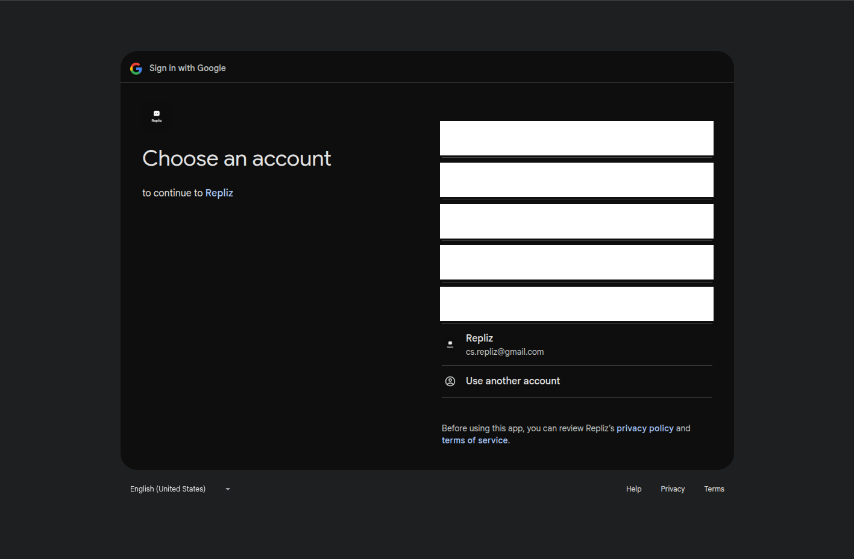Select the fourth blank account entry
854x559 pixels.
(x=576, y=262)
